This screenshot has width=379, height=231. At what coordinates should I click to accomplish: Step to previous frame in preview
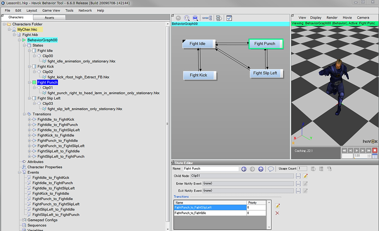click(350, 151)
